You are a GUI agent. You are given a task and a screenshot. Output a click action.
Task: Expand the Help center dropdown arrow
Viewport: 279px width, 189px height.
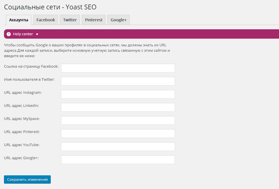pos(37,34)
